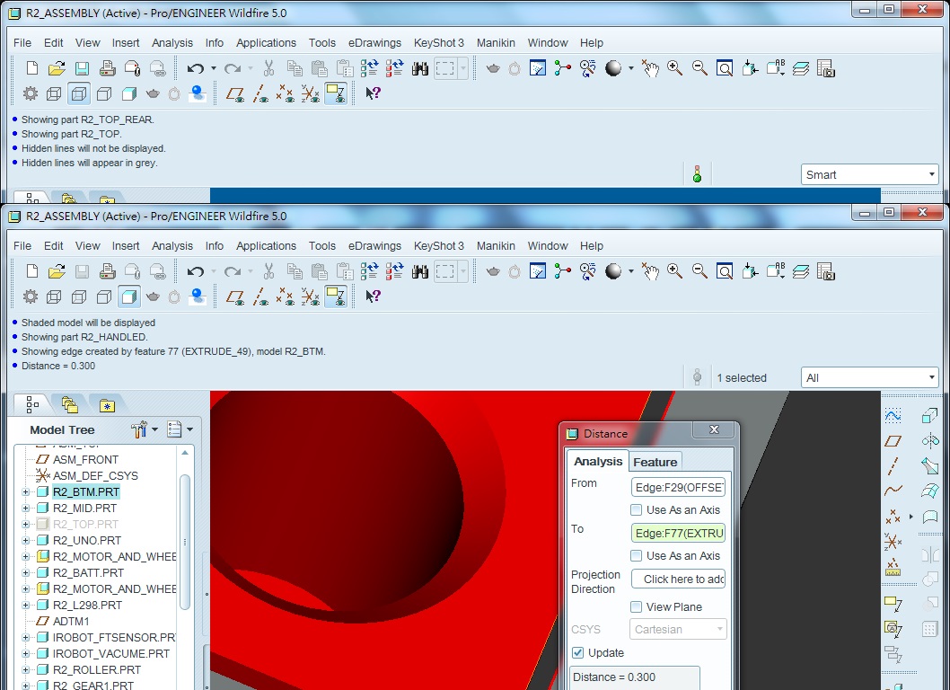This screenshot has width=950, height=690.
Task: Refit model to screen in front window
Action: [x=725, y=271]
